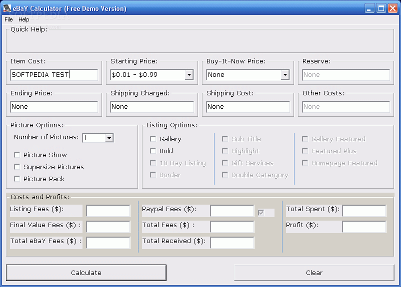The image size is (401, 287).
Task: Click the Listing Fees output field
Action: (108, 211)
